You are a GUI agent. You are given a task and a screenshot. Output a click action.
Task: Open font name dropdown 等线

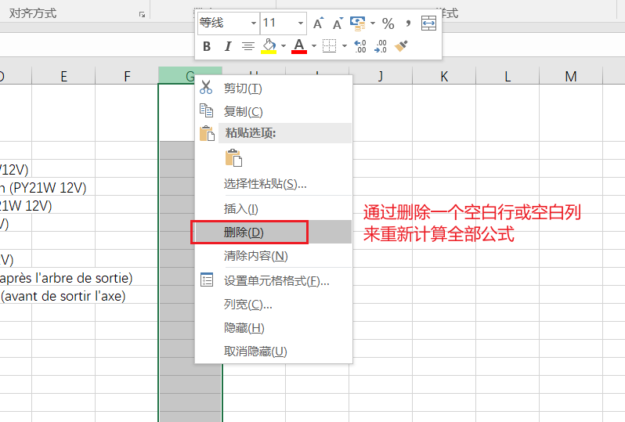coord(254,23)
